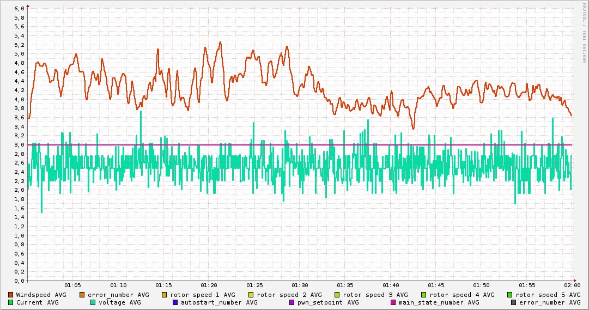
Task: Click the 02:00 time axis label
Action: click(x=572, y=285)
